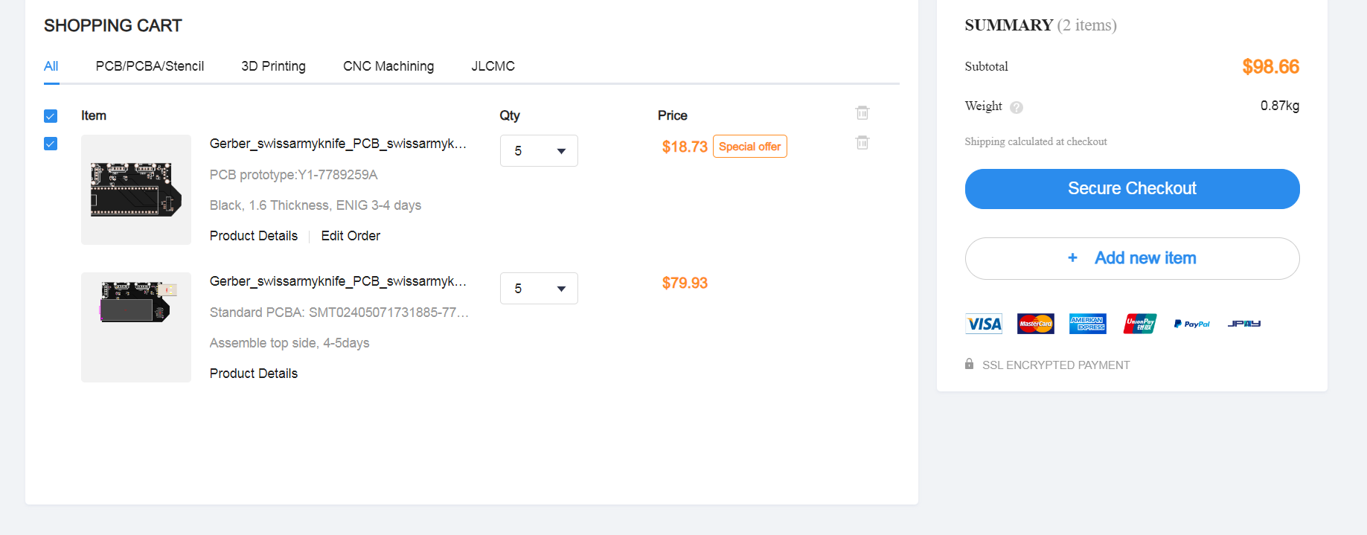Image resolution: width=1367 pixels, height=535 pixels.
Task: Open quantity dropdown for the PCB prototype
Action: pos(539,150)
